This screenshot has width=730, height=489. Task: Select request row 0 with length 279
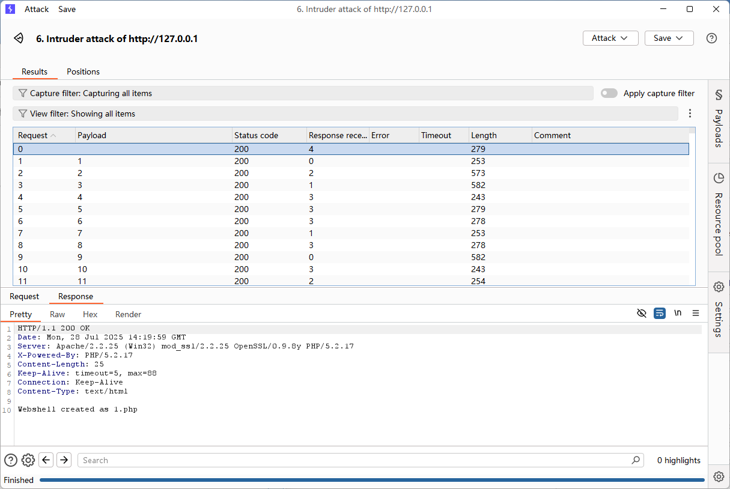pyautogui.click(x=351, y=149)
